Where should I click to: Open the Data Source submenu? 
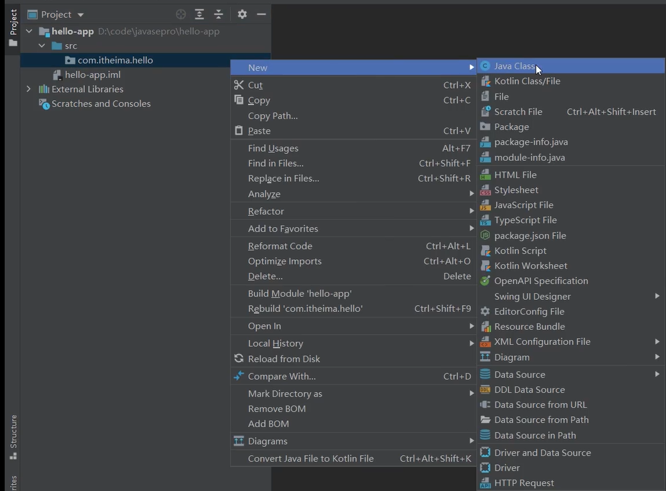(x=571, y=374)
